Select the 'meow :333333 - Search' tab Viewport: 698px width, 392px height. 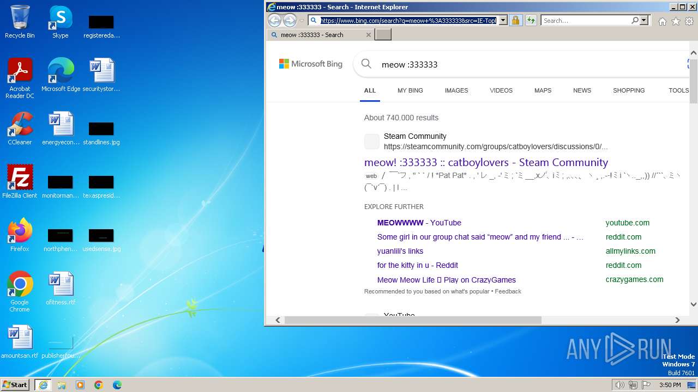pos(320,35)
